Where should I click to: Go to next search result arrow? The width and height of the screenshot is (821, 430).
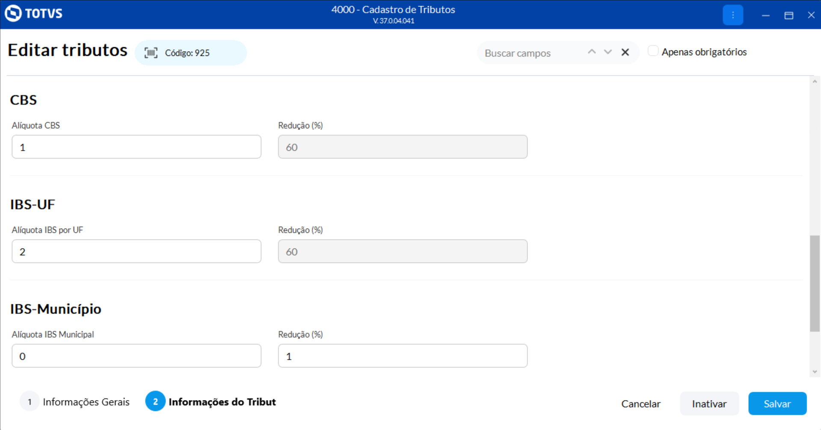coord(608,52)
